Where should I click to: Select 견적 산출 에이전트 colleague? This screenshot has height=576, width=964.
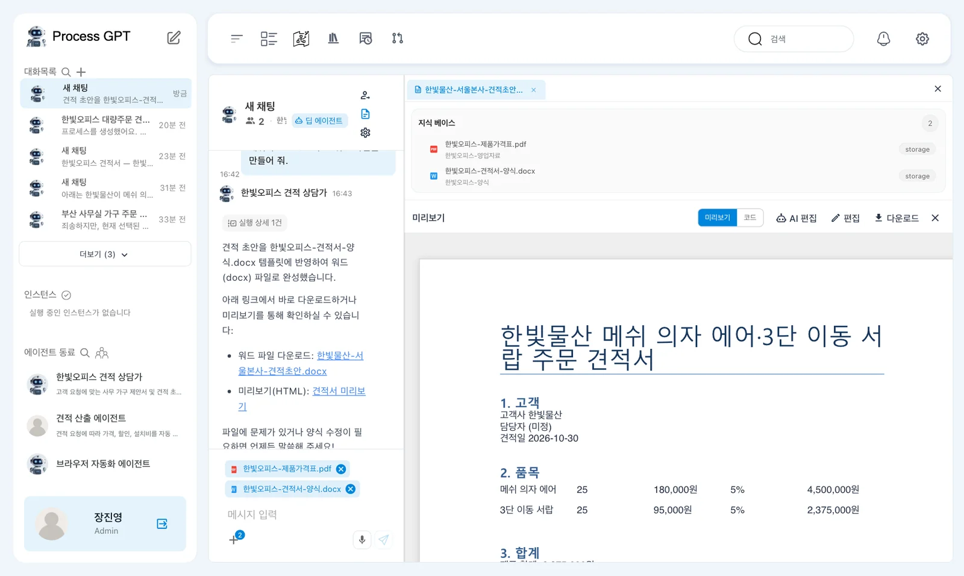(105, 425)
